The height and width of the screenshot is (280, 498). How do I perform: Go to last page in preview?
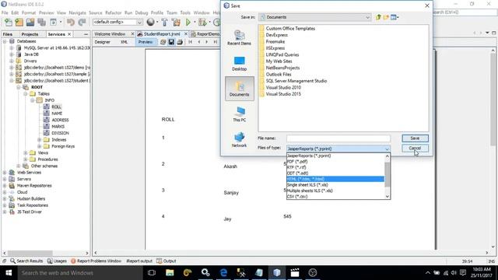(215, 42)
